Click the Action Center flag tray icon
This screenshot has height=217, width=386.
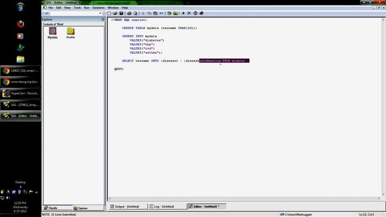pos(31,192)
